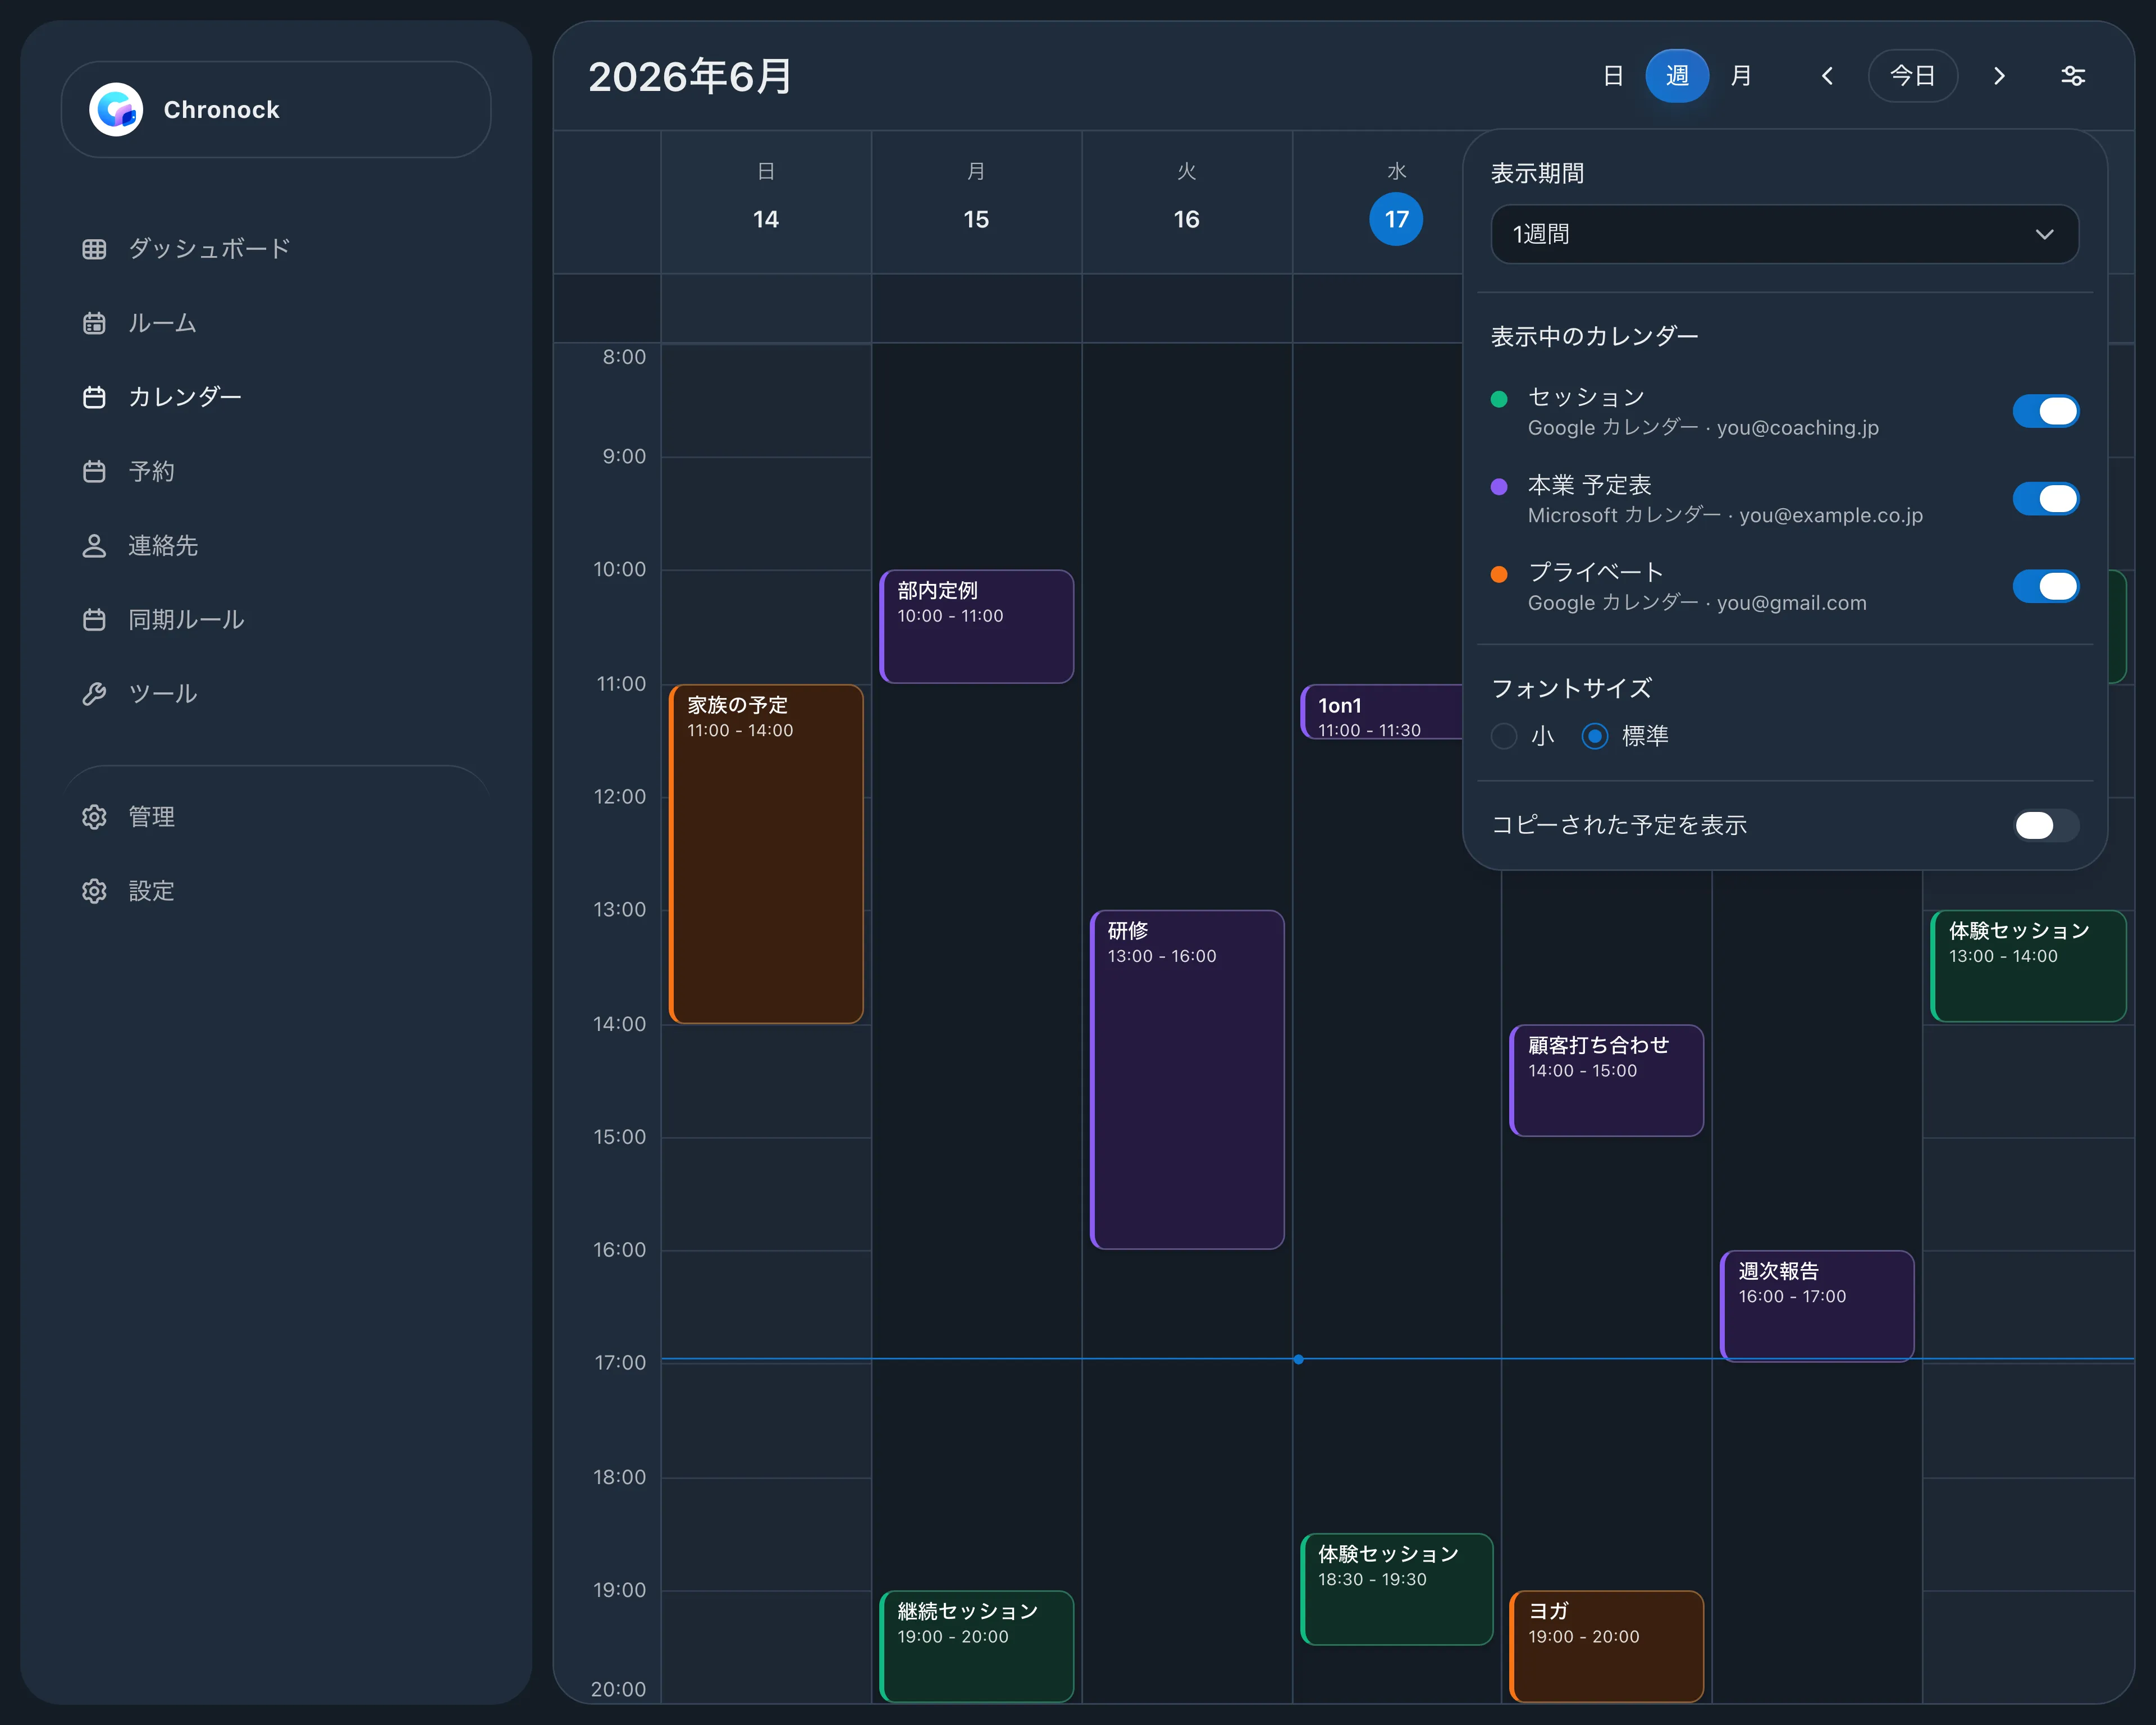The height and width of the screenshot is (1725, 2156).
Task: Select the カレンダー sidebar icon
Action: pyautogui.click(x=94, y=397)
